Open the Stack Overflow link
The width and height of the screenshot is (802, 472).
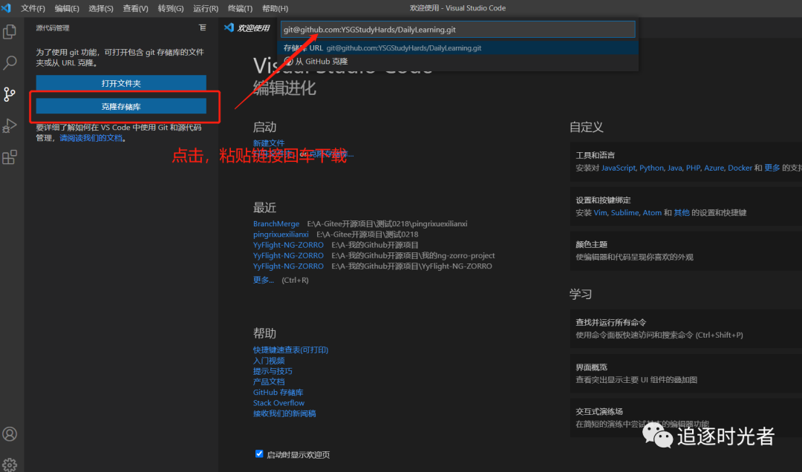point(278,403)
